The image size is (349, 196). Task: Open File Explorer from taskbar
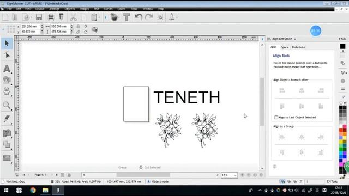45,191
